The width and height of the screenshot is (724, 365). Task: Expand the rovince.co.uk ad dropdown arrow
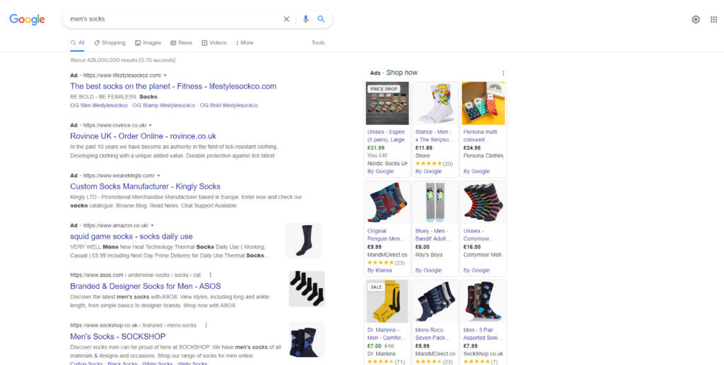click(x=150, y=126)
